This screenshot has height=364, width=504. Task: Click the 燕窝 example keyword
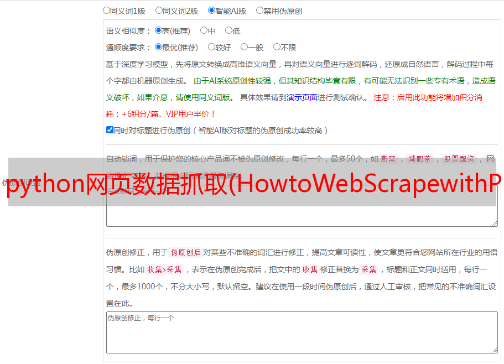coord(388,159)
